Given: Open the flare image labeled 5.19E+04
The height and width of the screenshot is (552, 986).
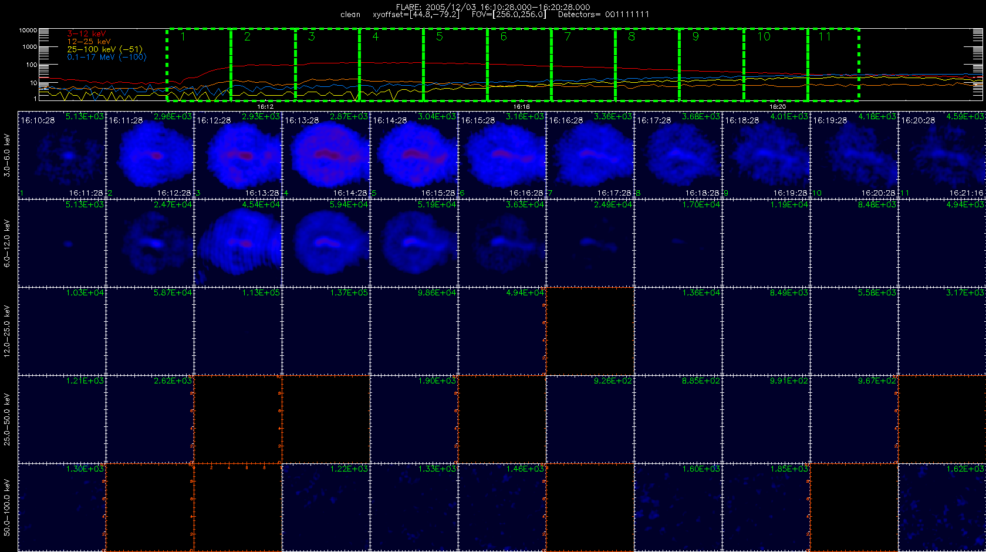Looking at the screenshot, I should (414, 243).
